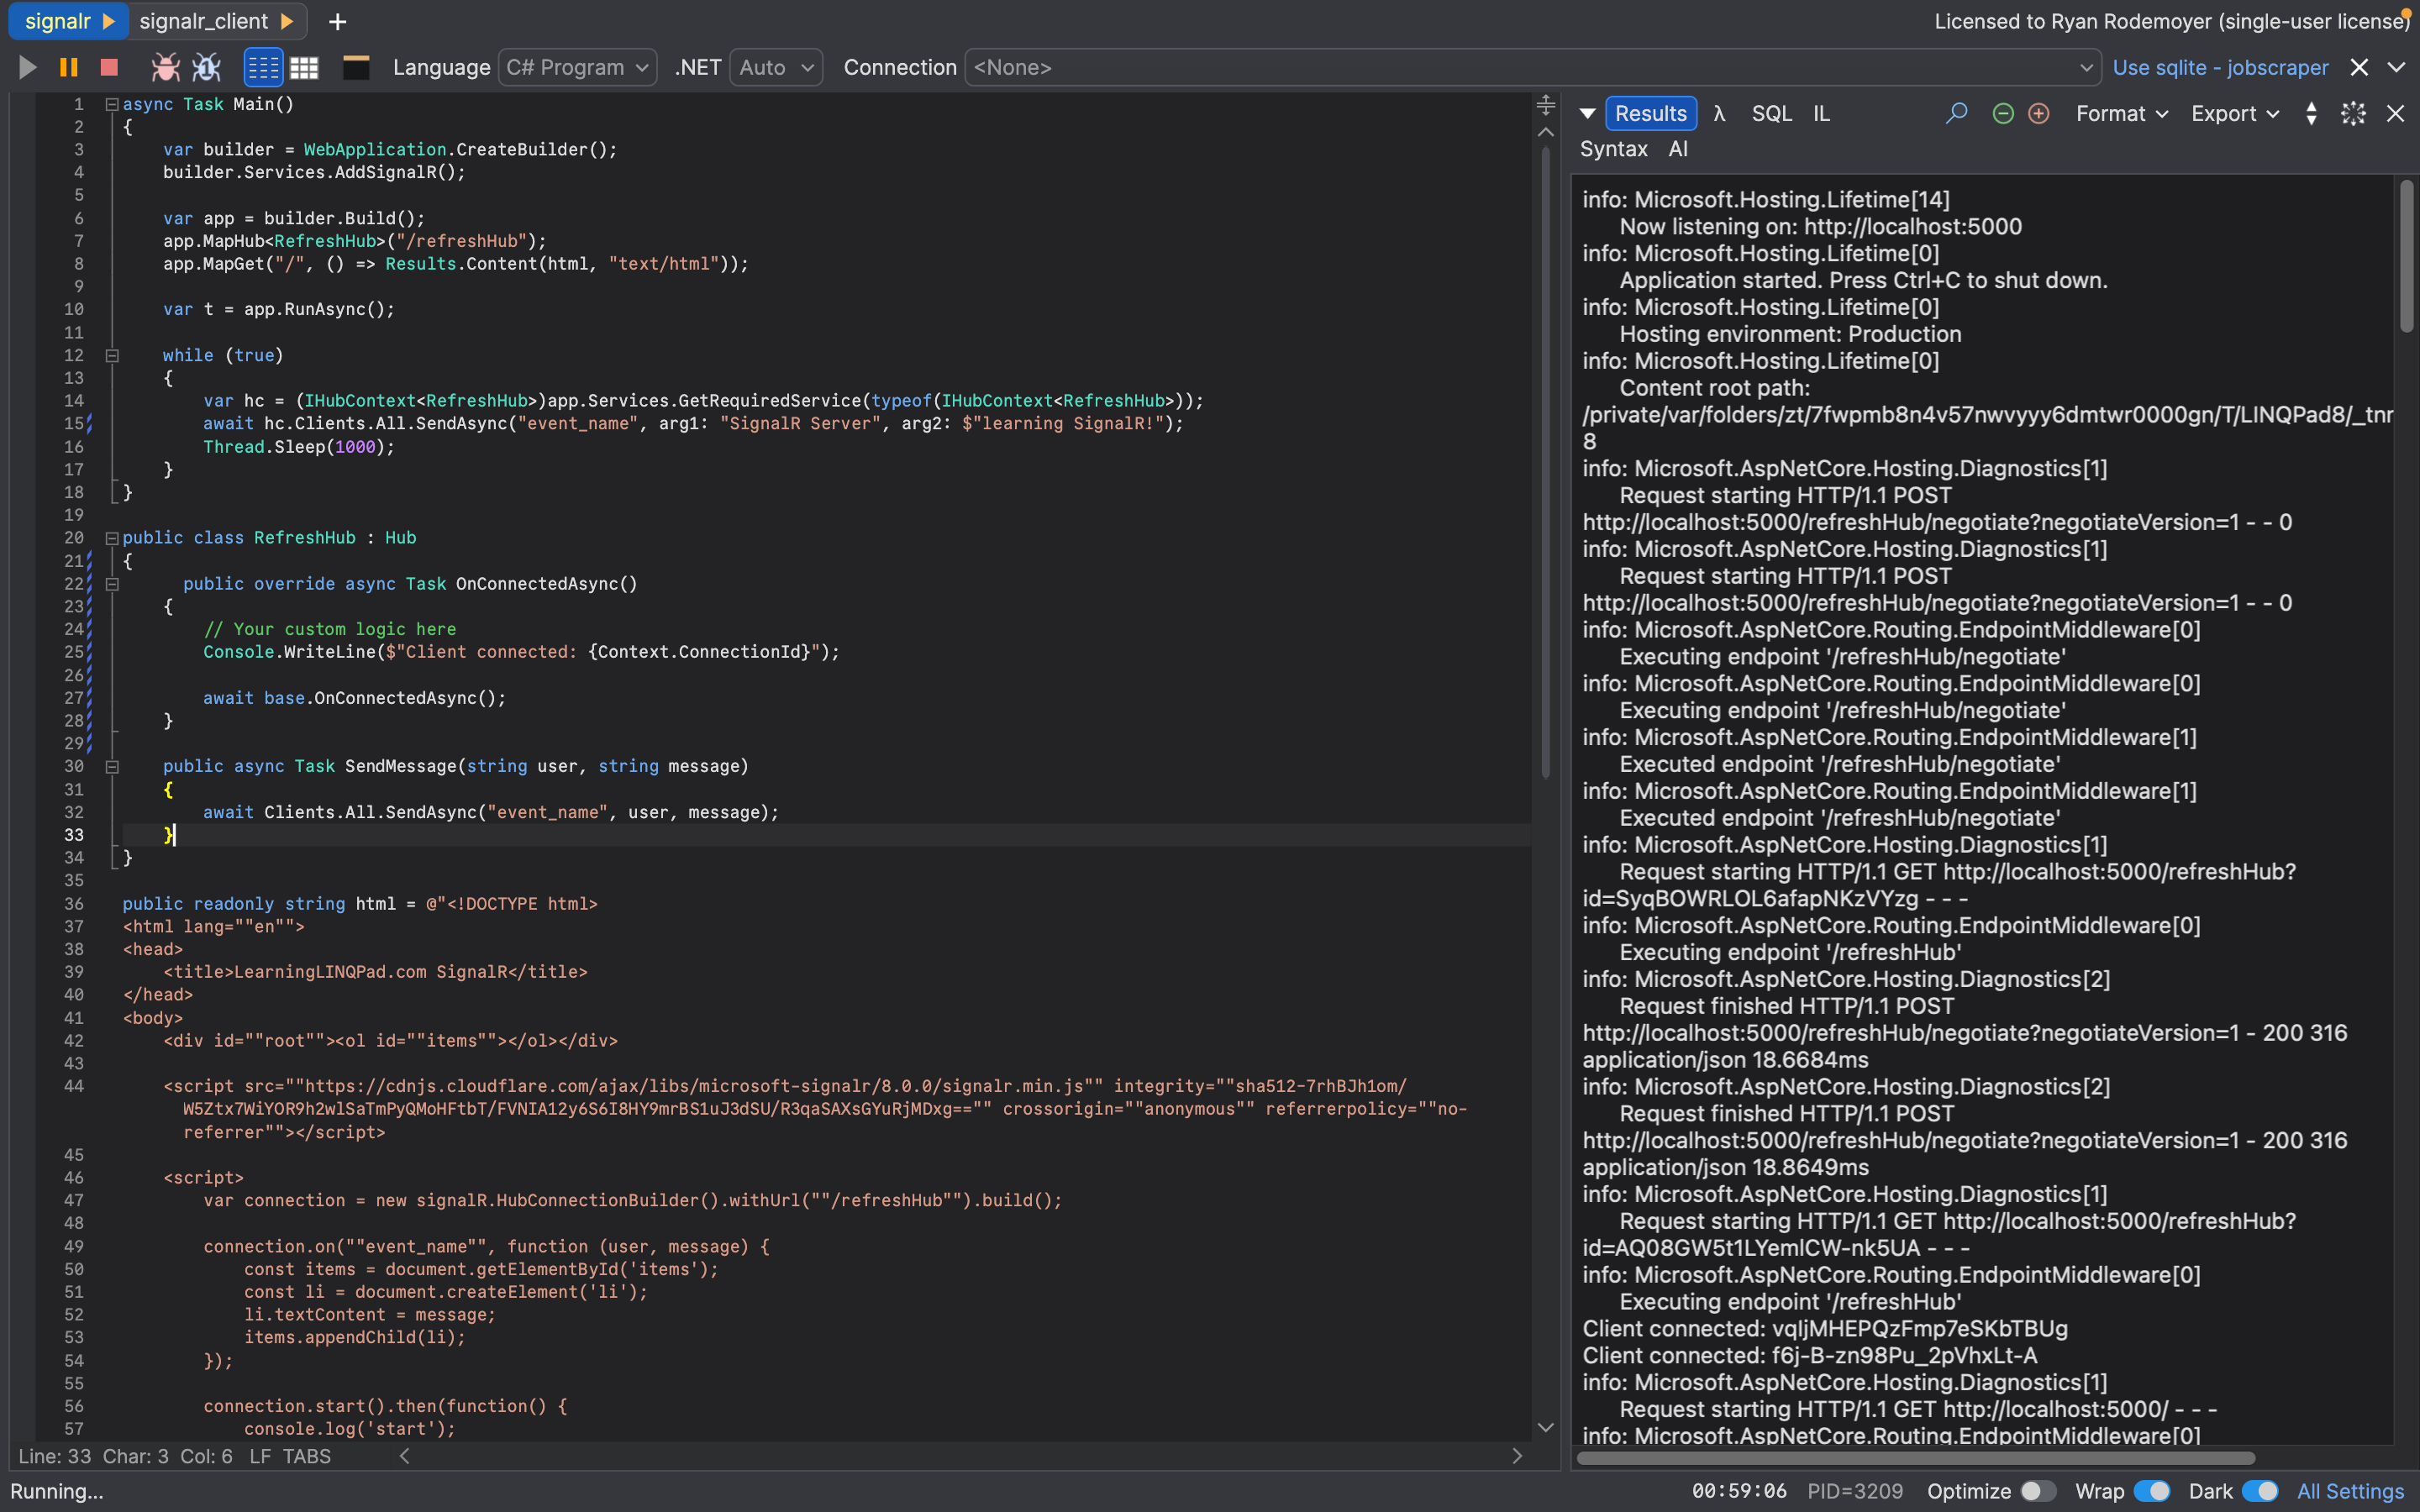Toggle the Wrap switch
This screenshot has width=2420, height=1512.
tap(2151, 1490)
